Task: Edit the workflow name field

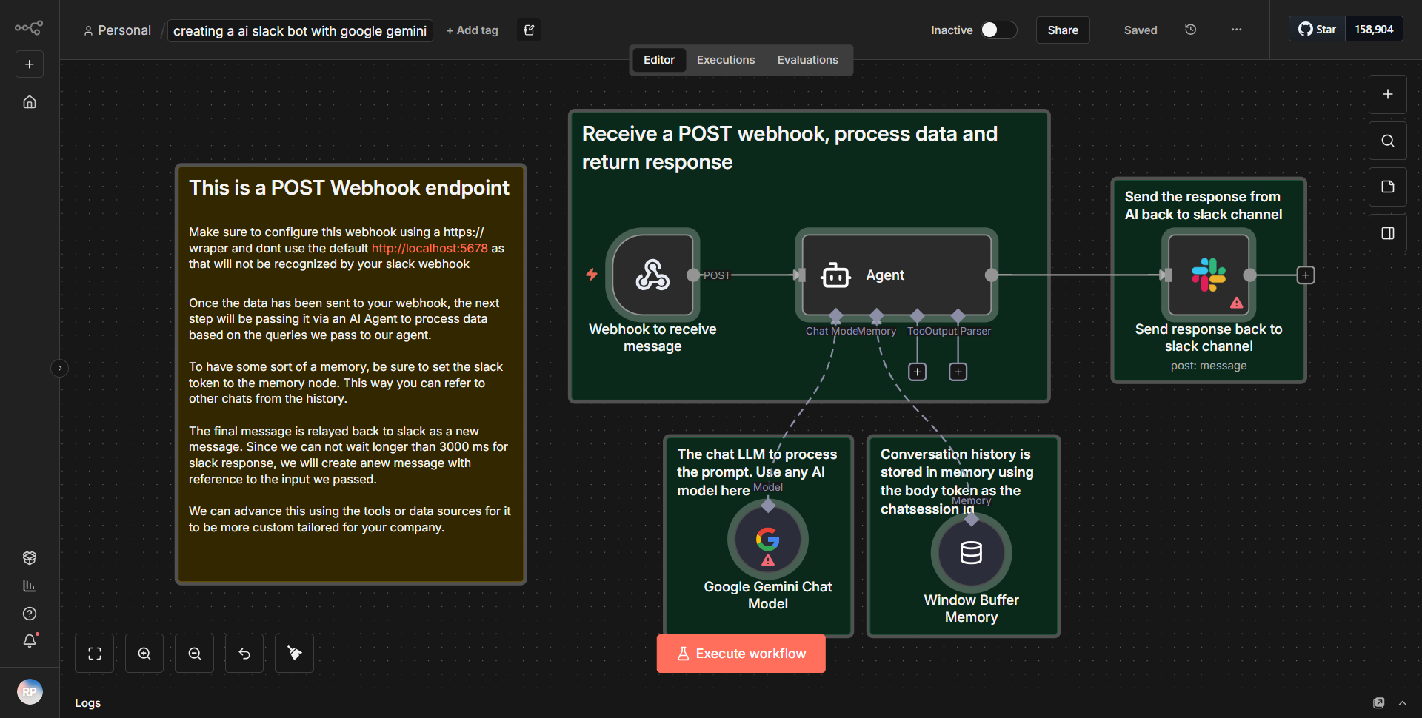Action: 300,30
